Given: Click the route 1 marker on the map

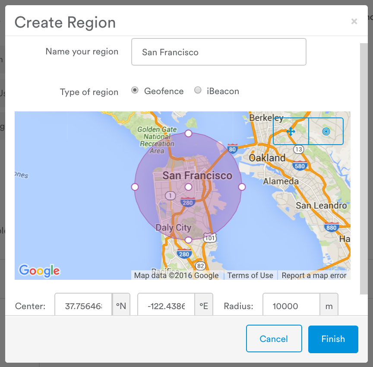Looking at the screenshot, I should 171,196.
